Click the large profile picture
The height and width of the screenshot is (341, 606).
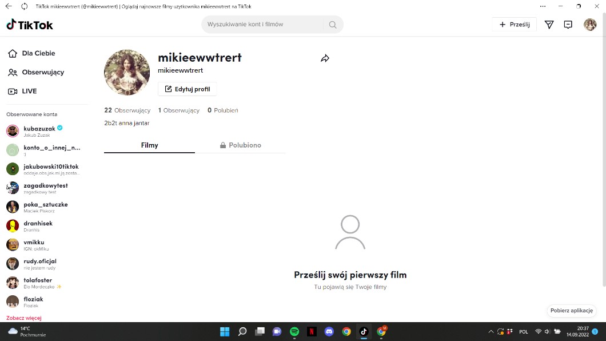tap(127, 72)
